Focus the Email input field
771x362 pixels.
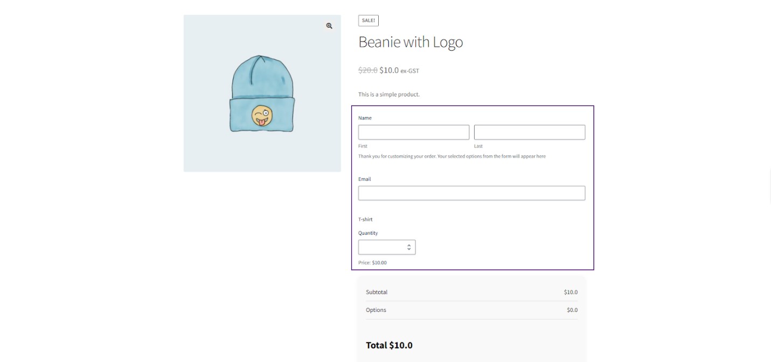pos(471,193)
